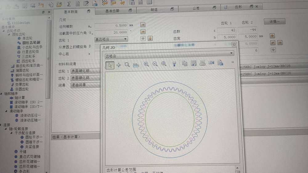Collapse the 圆柱齿轮 tree node
The image size is (308, 173).
9,34
